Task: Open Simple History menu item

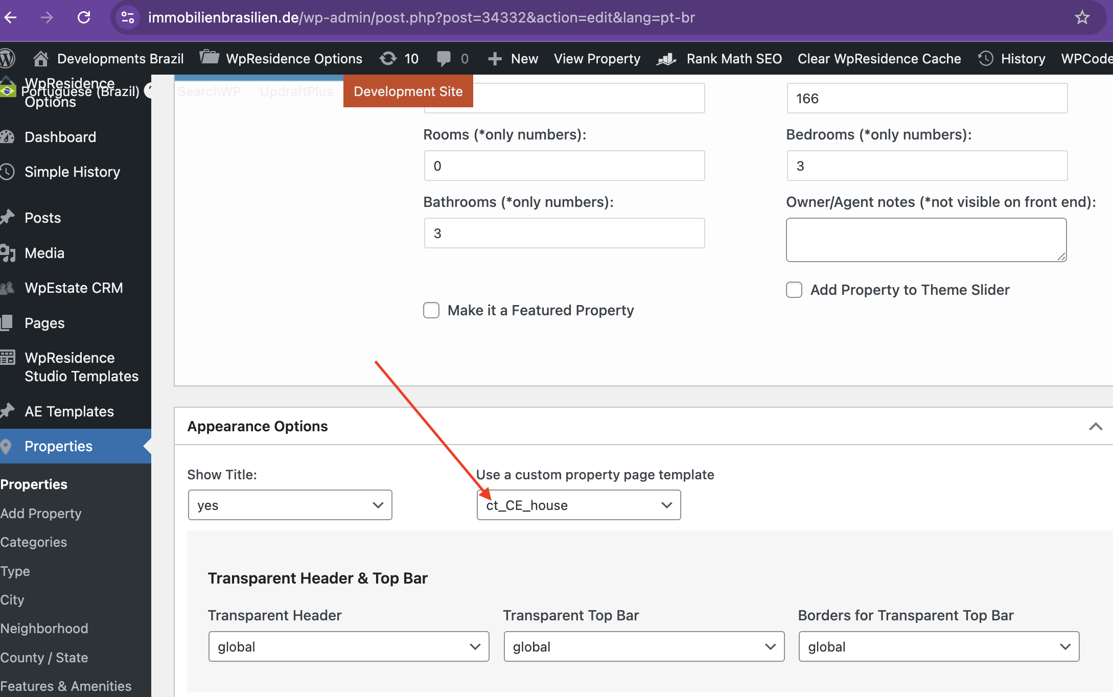Action: tap(73, 172)
